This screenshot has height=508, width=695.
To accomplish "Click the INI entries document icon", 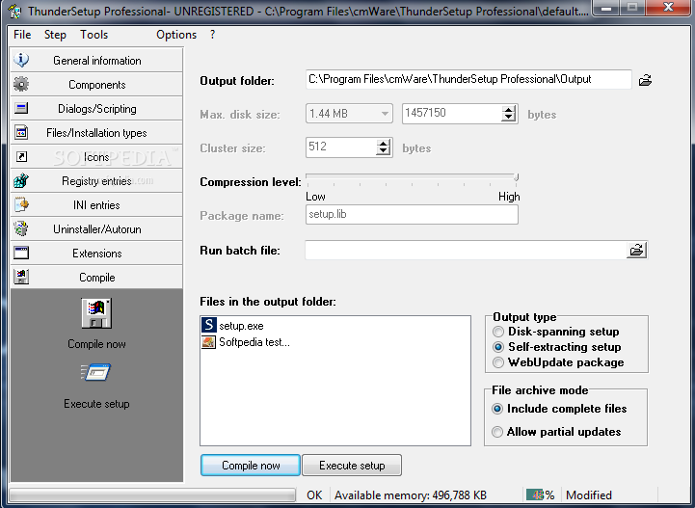I will tap(21, 204).
